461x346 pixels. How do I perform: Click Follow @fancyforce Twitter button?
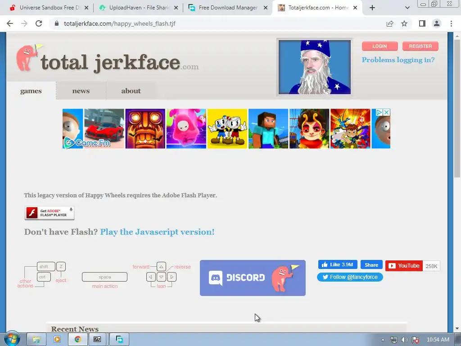350,277
